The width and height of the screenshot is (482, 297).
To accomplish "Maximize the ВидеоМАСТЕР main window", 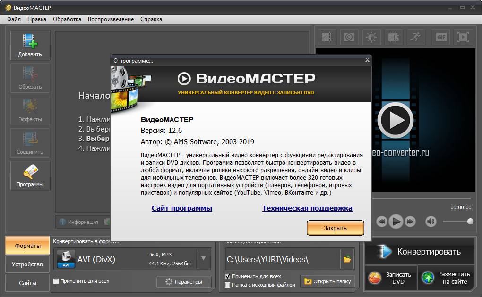I will pos(462,8).
